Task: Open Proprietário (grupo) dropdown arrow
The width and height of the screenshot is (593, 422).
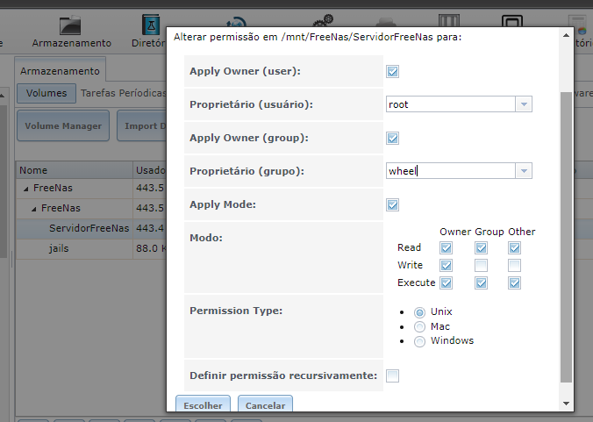Action: (x=524, y=171)
